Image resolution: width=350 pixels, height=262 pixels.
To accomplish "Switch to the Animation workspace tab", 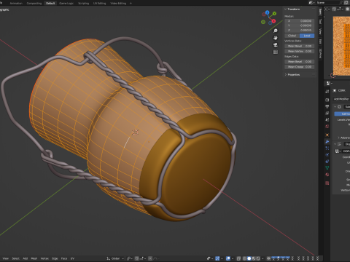I will (x=16, y=4).
